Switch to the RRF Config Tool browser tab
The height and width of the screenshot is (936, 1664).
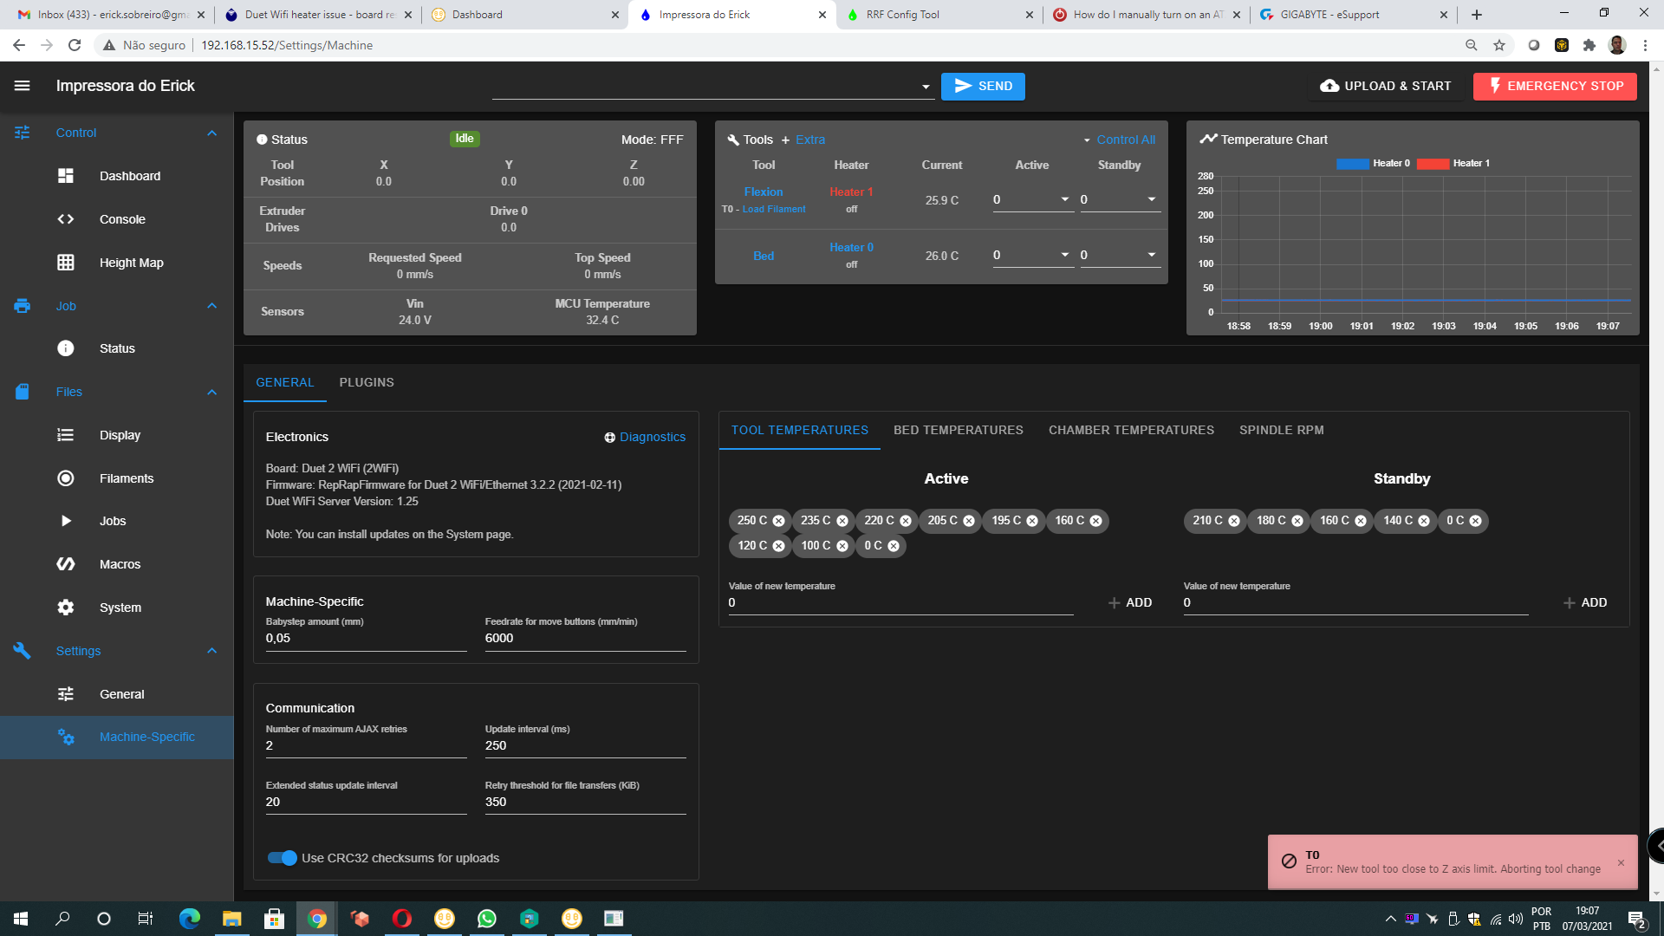pos(939,15)
